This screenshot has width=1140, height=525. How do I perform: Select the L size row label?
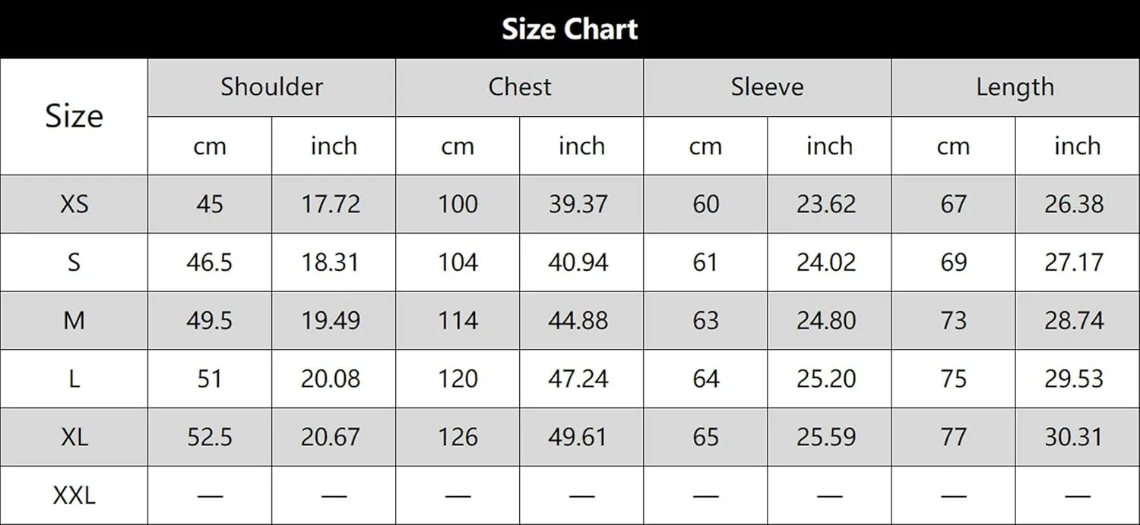[74, 379]
